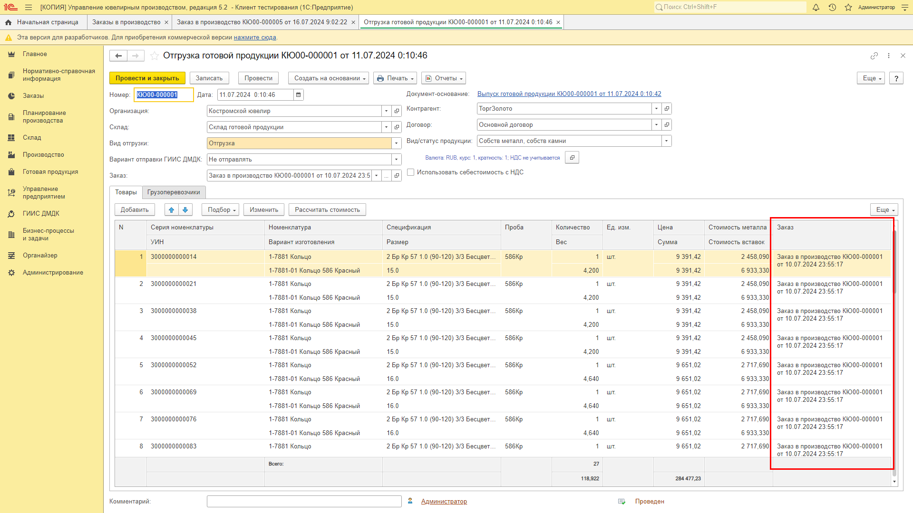This screenshot has height=513, width=913.
Task: Open the history clock icon
Action: pyautogui.click(x=832, y=7)
